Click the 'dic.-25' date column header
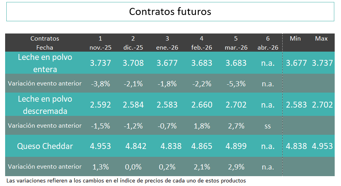The width and height of the screenshot is (341, 186). (133, 47)
